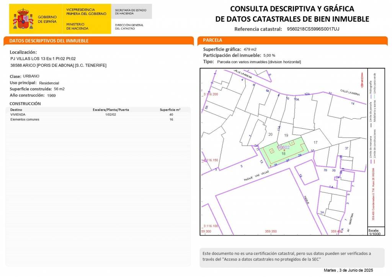Image resolution: width=392 pixels, height=277 pixels.
Task: Click the north arrow on the map
Action: click(x=362, y=80)
